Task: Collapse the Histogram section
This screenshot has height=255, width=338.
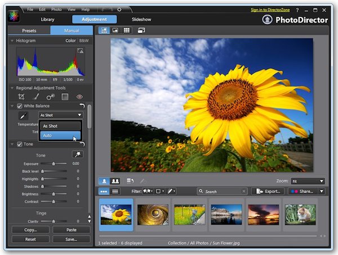Action: tap(13, 41)
